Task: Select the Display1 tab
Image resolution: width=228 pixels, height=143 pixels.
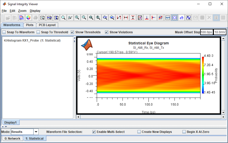Action: [x=11, y=122]
